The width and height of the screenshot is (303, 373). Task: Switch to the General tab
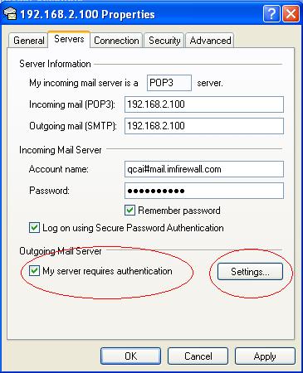(28, 41)
